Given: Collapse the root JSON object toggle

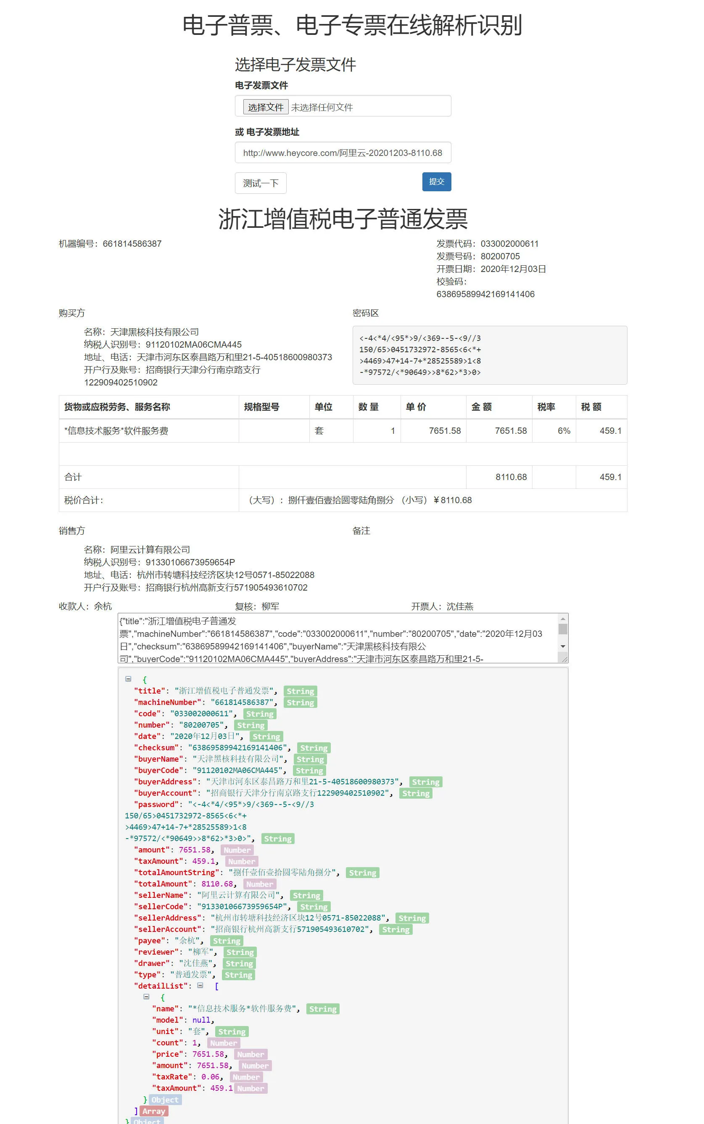Looking at the screenshot, I should 129,679.
